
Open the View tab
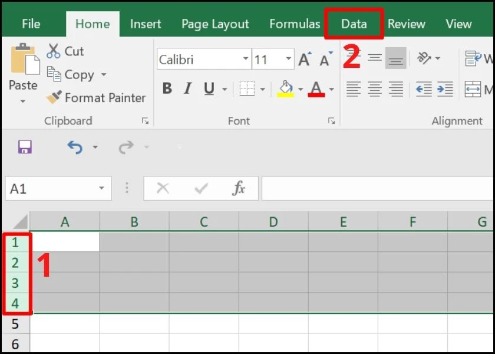[x=458, y=24]
